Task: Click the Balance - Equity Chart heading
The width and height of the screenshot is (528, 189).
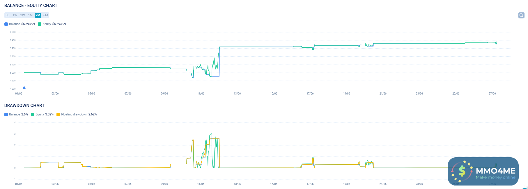Action: tap(31, 6)
